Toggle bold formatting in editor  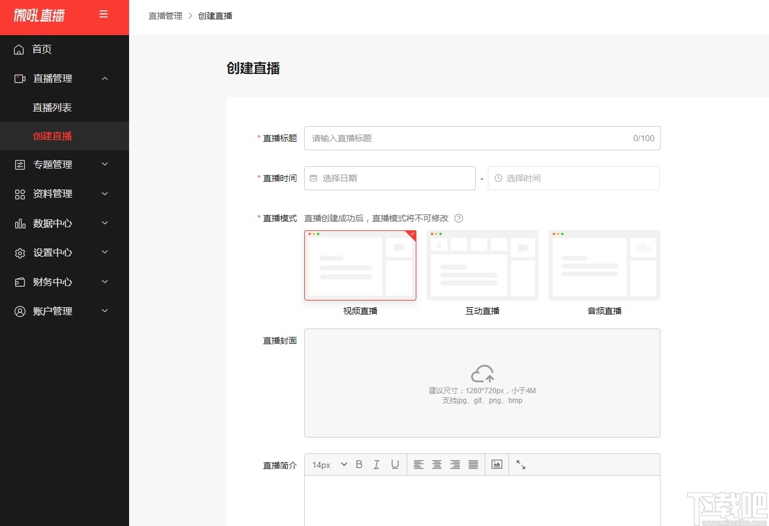(359, 464)
